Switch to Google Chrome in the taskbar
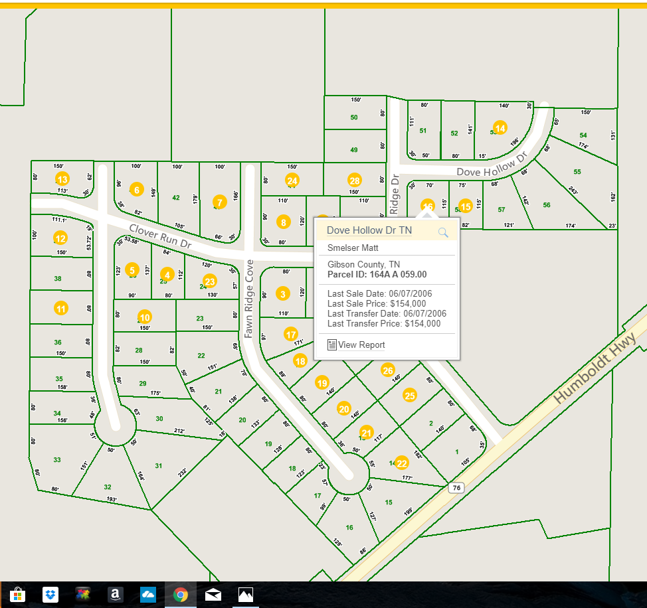647x608 pixels. [180, 594]
